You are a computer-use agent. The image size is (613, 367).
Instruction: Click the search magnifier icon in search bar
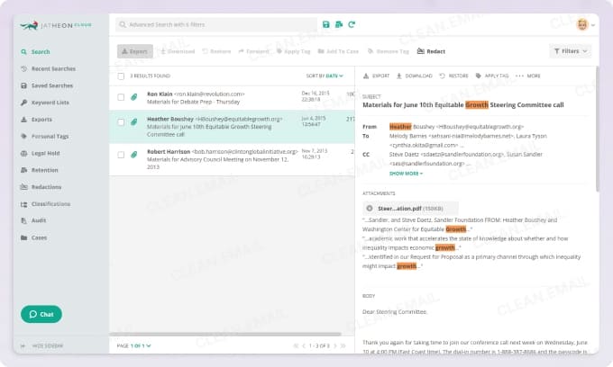[123, 24]
